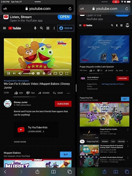This screenshot has height=176, width=132.
Task: Open options for Amazing World of Gumball video
Action: tap(128, 146)
